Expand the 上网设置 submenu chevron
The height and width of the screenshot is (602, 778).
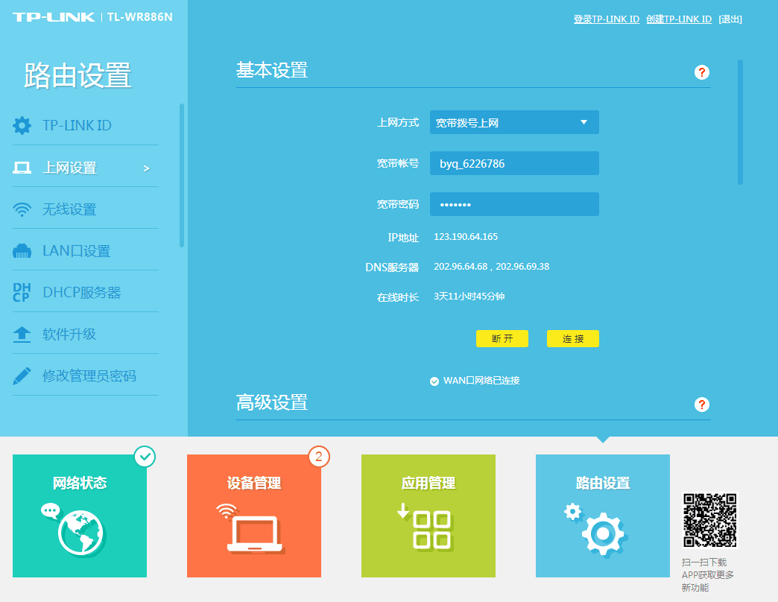coord(146,168)
